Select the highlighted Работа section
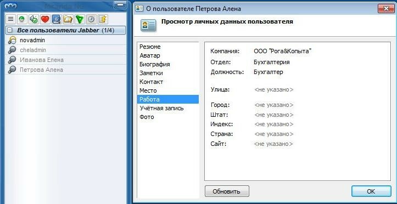 coord(167,99)
